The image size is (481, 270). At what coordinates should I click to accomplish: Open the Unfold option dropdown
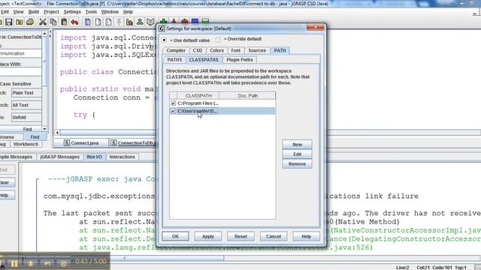pos(26,117)
